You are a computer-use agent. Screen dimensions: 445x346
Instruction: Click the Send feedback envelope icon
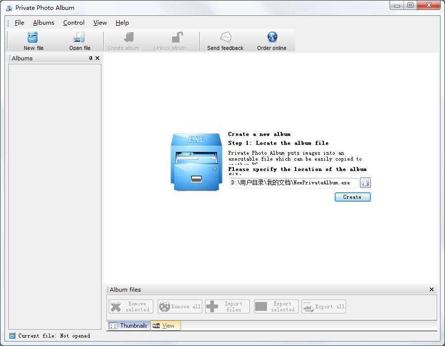tap(226, 37)
